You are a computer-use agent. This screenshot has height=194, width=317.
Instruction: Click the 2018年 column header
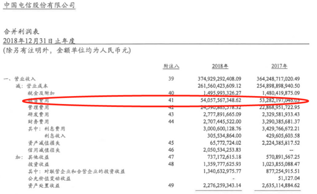[220, 66]
